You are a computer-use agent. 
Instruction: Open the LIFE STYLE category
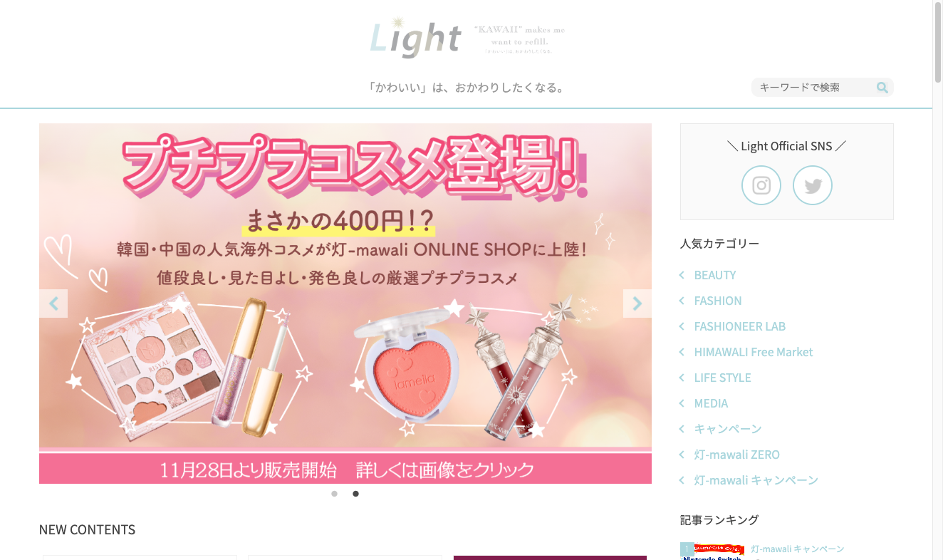click(x=723, y=378)
